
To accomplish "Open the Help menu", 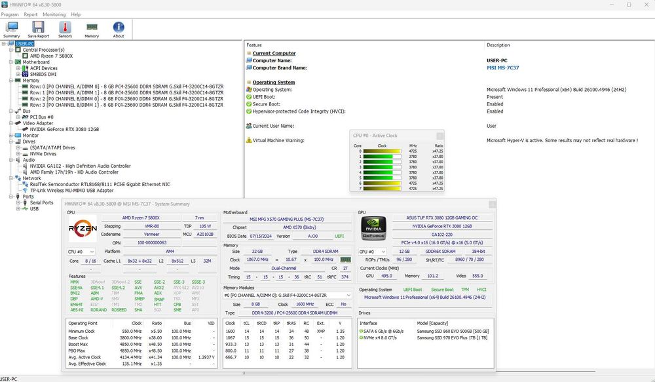I will [75, 14].
